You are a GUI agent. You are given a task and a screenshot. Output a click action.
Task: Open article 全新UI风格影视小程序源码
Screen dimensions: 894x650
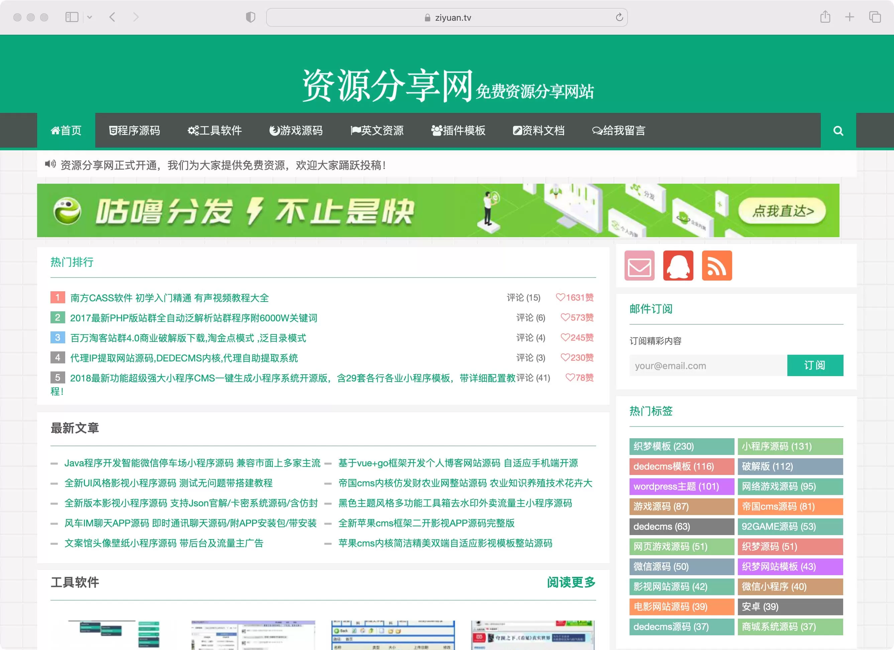click(168, 483)
